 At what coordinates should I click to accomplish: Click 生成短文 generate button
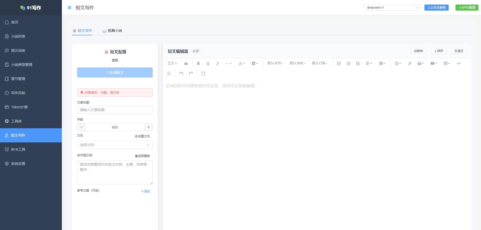[115, 72]
